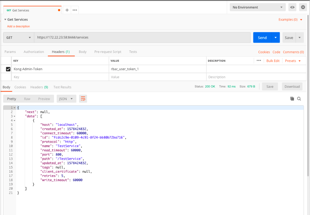Open manage environments gear icon
This screenshot has height=215, width=310.
click(x=303, y=7)
